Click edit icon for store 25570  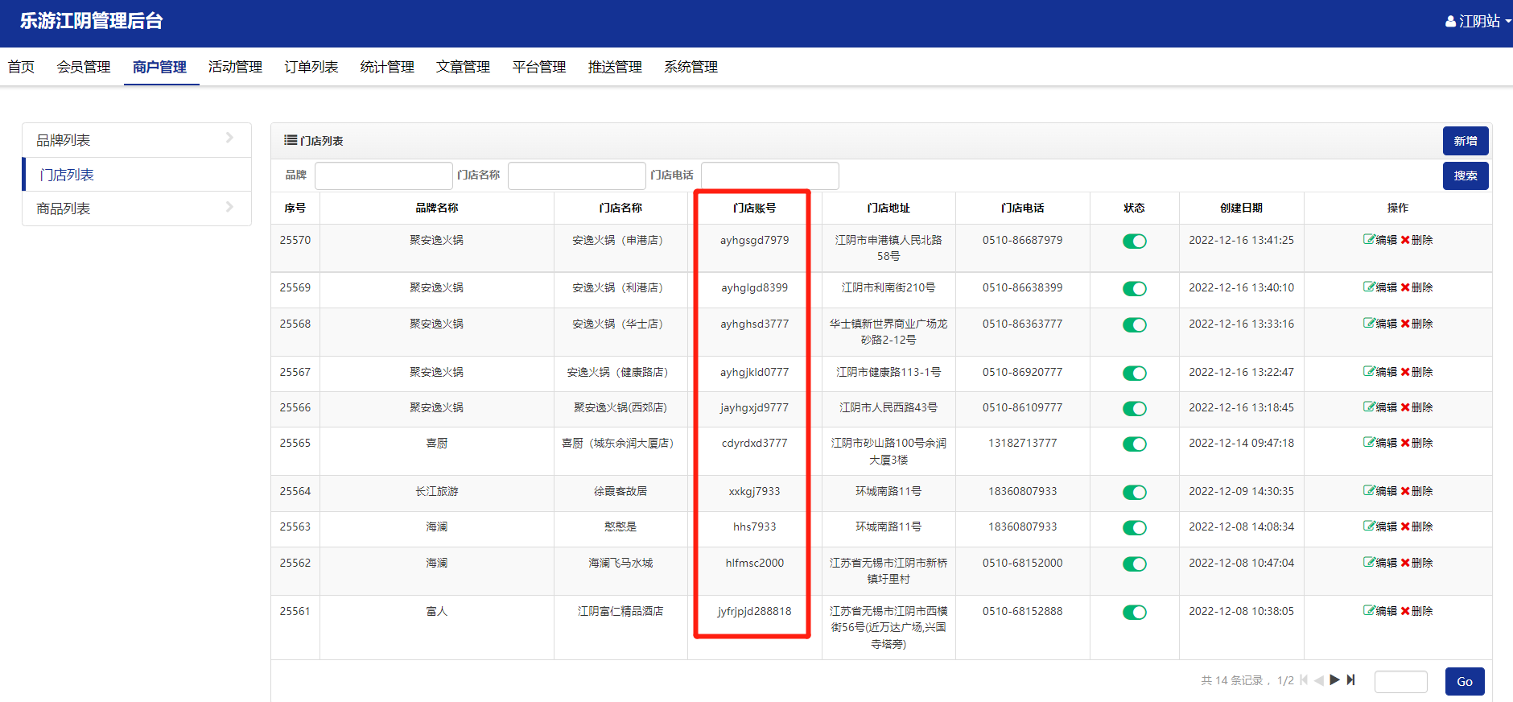[x=1368, y=240]
